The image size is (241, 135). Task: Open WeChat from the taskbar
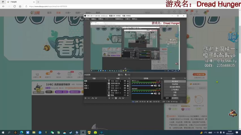click(52, 133)
